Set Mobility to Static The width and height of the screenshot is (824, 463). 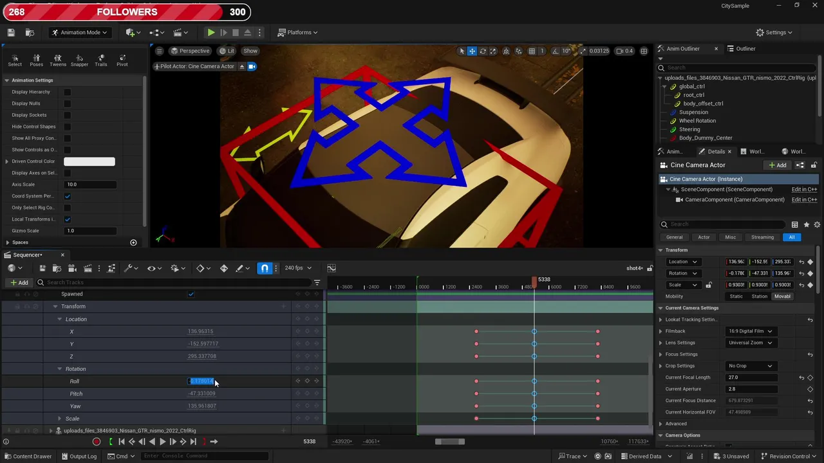tap(736, 296)
